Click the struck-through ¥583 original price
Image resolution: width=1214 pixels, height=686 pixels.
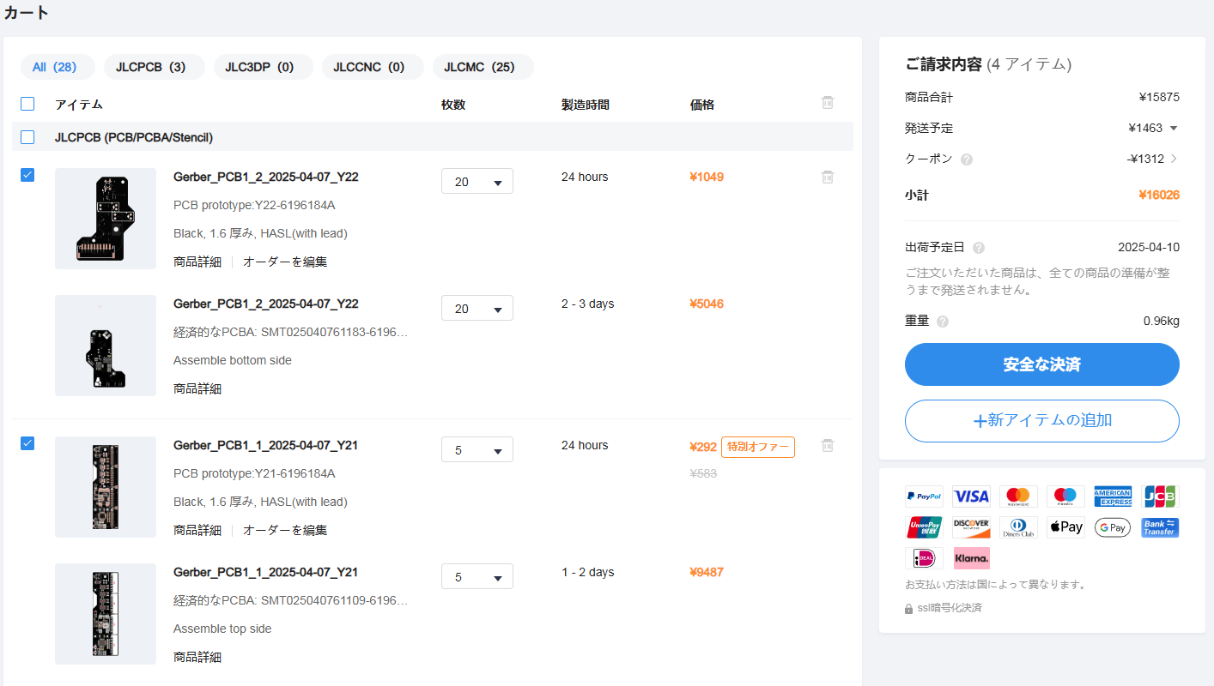point(703,473)
